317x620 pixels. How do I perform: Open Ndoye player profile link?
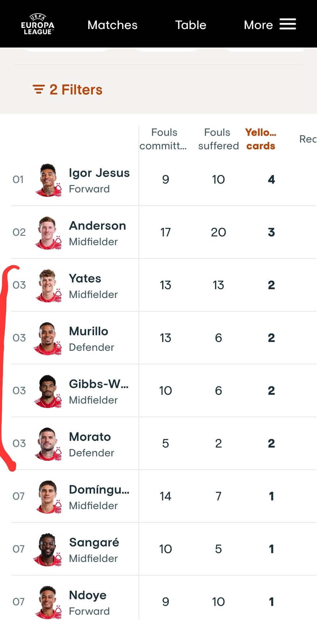point(88,595)
